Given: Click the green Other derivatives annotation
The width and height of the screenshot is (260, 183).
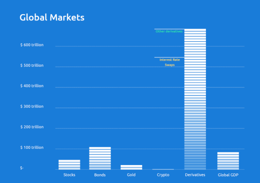Looking at the screenshot, I should pyautogui.click(x=169, y=31).
